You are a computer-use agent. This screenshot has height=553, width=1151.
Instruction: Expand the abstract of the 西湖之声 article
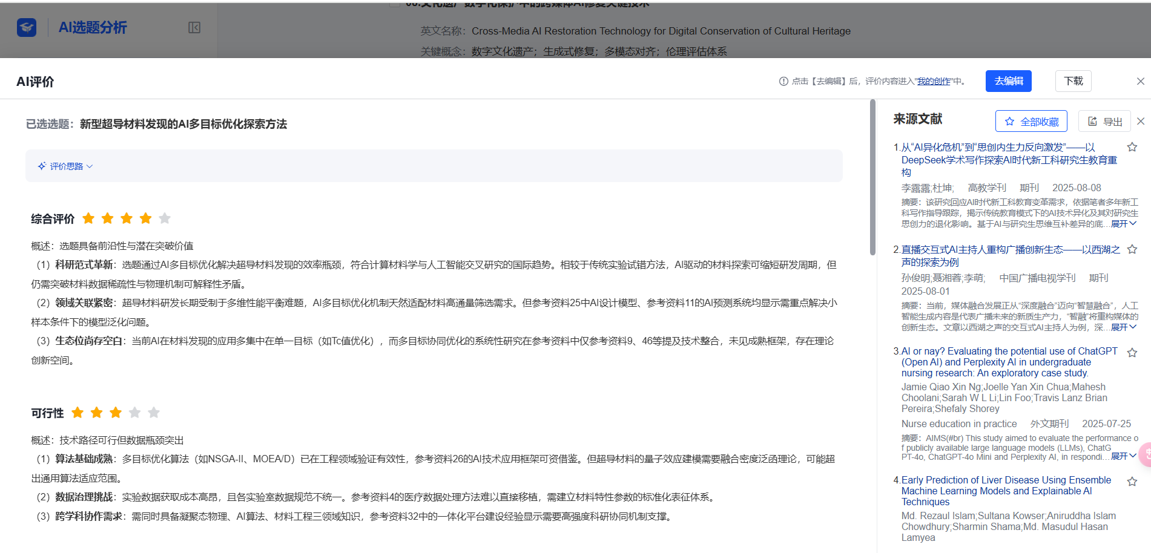coord(1123,327)
